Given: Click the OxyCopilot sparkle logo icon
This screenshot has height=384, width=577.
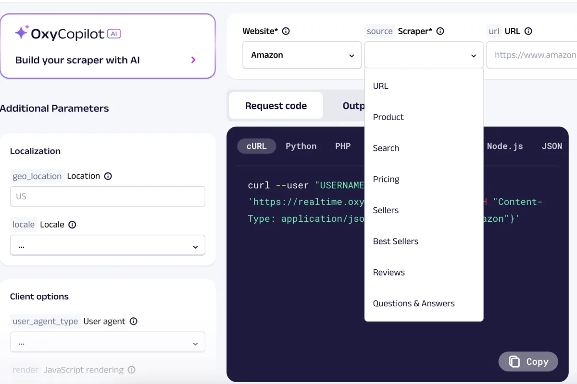Looking at the screenshot, I should click(x=22, y=32).
